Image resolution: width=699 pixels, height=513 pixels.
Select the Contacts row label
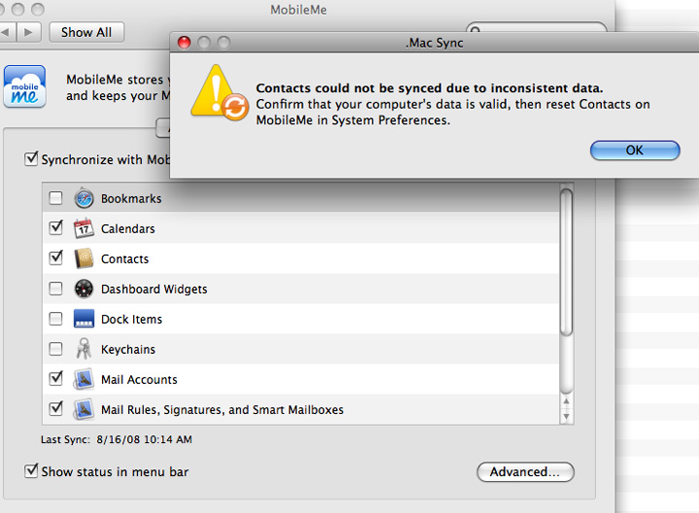pyautogui.click(x=125, y=259)
